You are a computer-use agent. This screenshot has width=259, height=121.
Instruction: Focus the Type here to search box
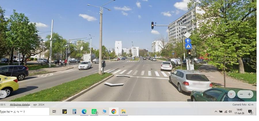[24, 112]
